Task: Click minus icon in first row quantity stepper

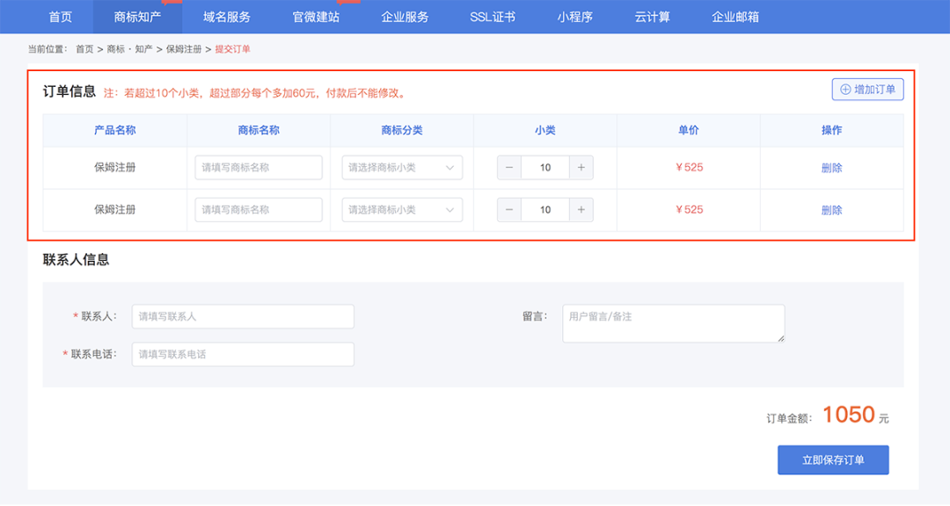Action: click(509, 168)
